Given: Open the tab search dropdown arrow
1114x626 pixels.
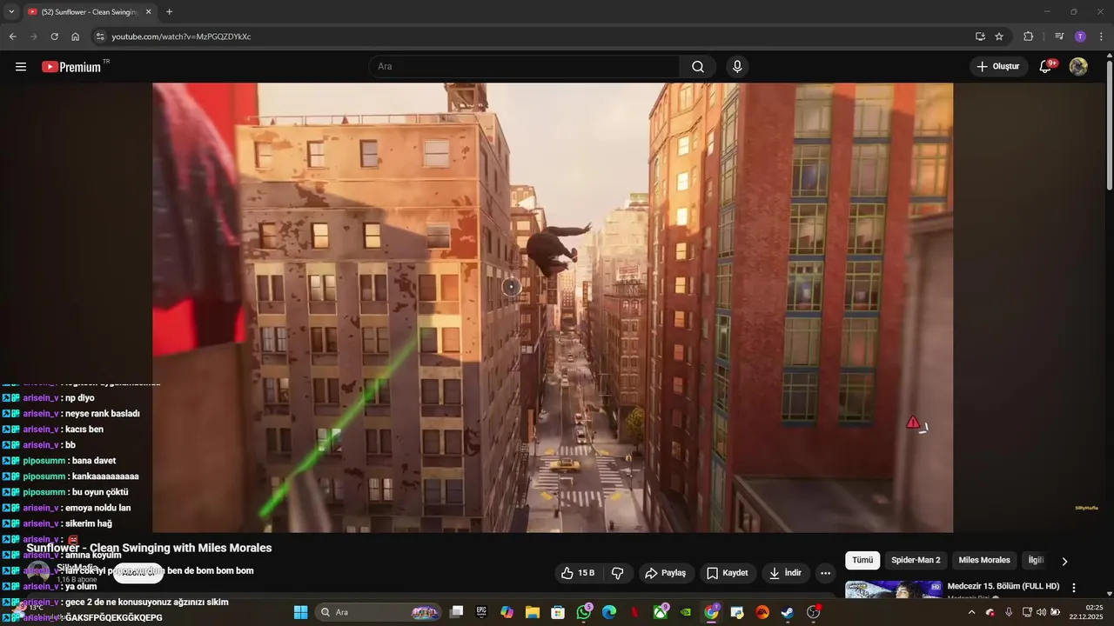Looking at the screenshot, I should tap(11, 12).
